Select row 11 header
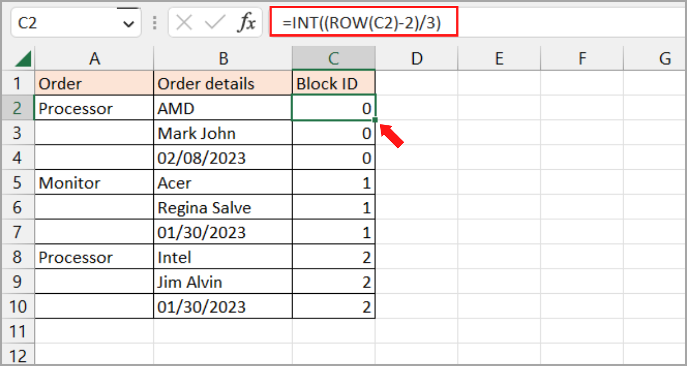Image resolution: width=687 pixels, height=366 pixels. tap(17, 331)
